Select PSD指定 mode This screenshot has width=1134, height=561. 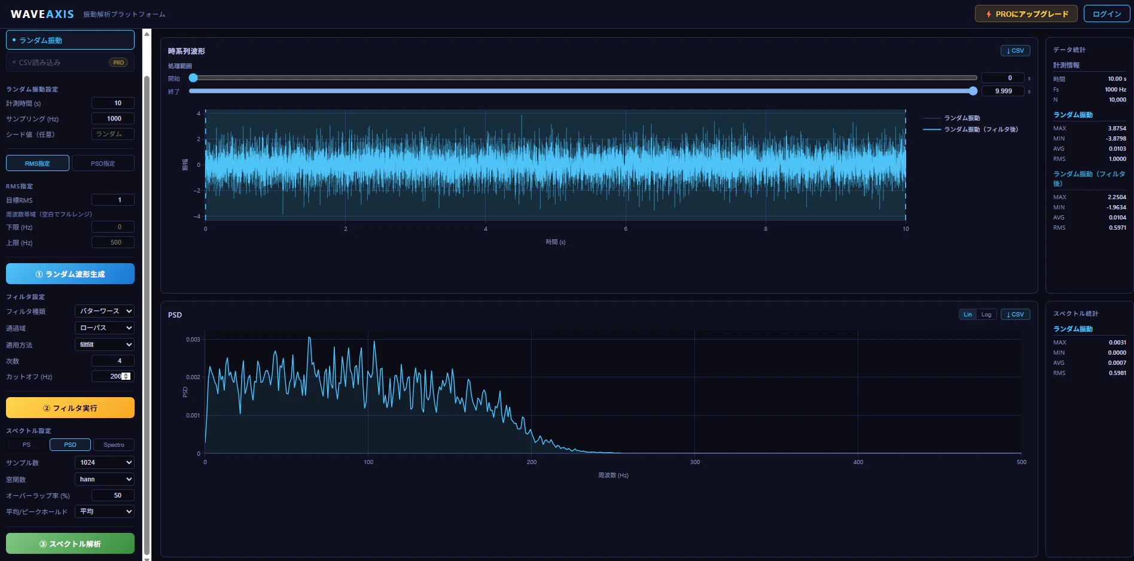(x=103, y=163)
